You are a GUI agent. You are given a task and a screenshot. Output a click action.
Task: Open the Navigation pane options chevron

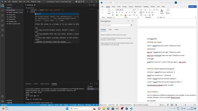(128, 21)
